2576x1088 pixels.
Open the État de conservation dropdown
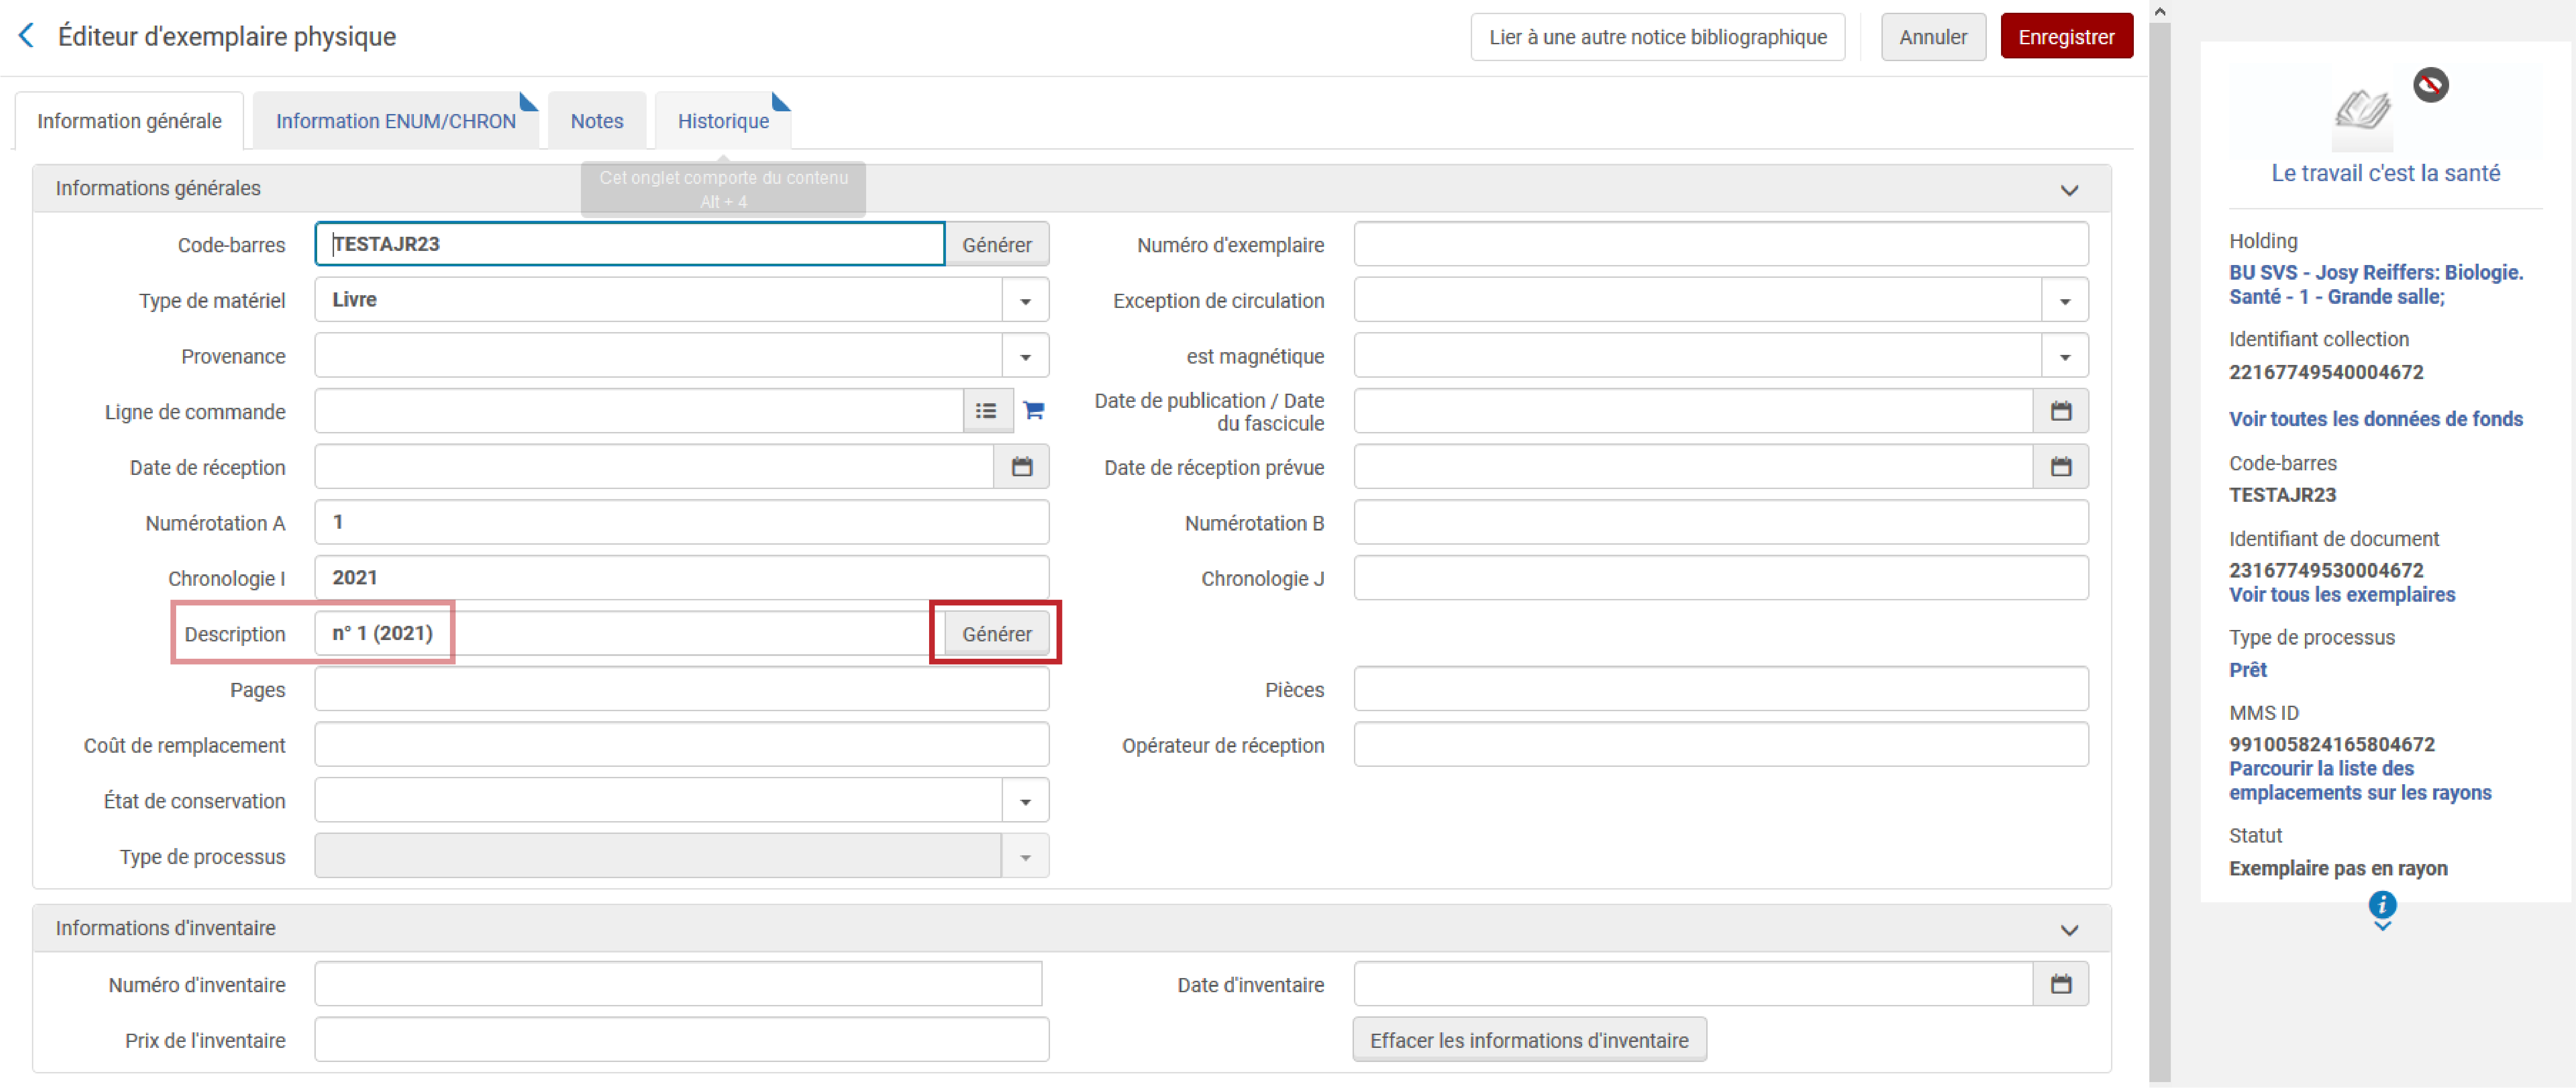pyautogui.click(x=1025, y=801)
